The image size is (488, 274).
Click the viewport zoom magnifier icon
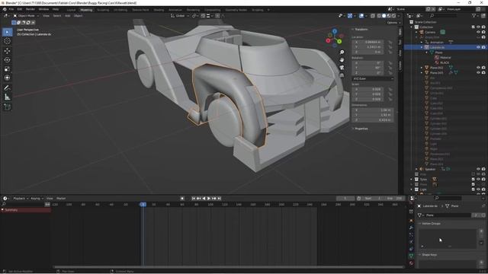[342, 53]
